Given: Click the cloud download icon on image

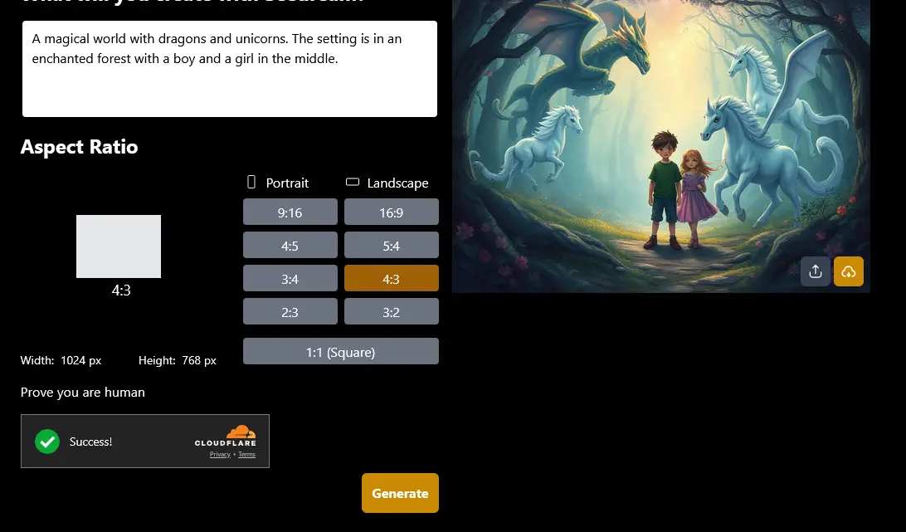Looking at the screenshot, I should click(848, 271).
